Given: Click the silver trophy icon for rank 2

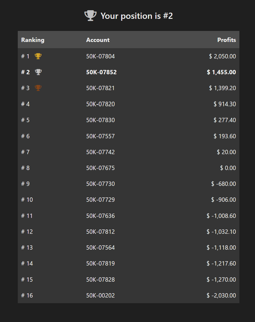Looking at the screenshot, I should 39,72.
